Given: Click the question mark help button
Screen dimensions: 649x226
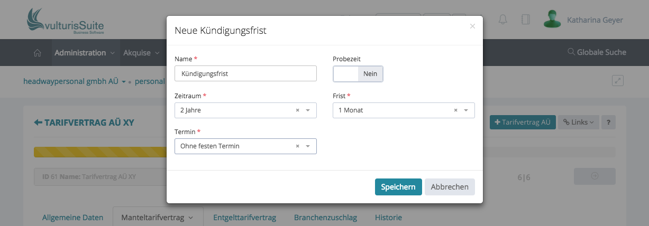Looking at the screenshot, I should (608, 122).
